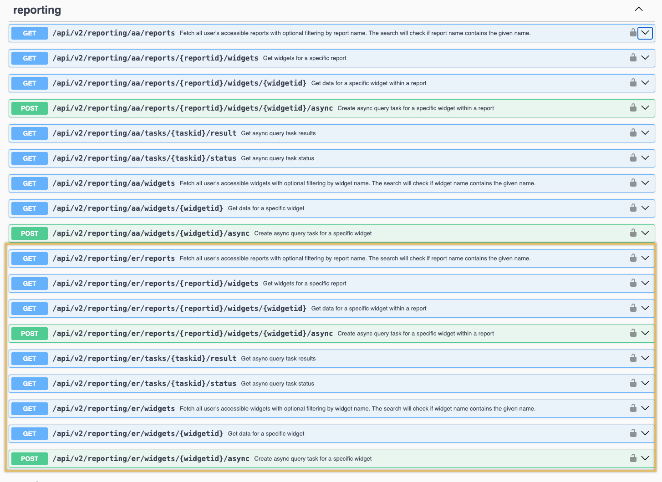Expand chevron for POST /aa/reports/{reportid}/widgets/{widgetid}/async
This screenshot has height=482, width=662.
(x=645, y=108)
